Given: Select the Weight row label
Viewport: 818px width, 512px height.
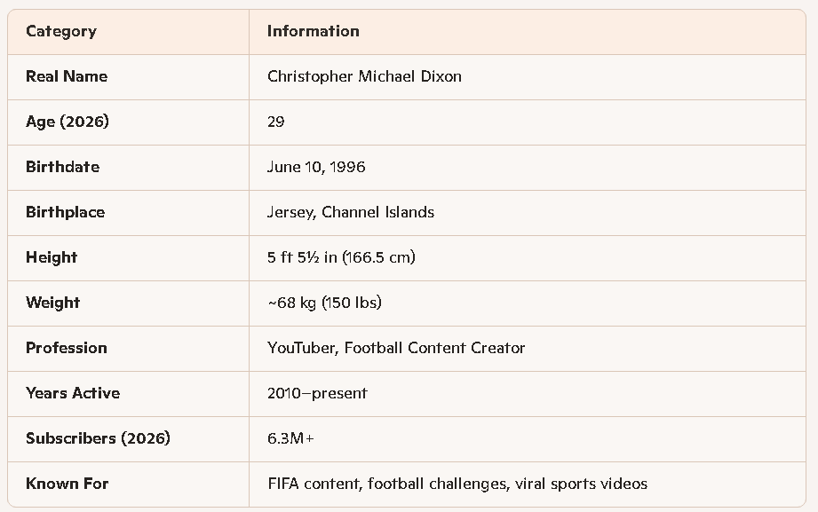Looking at the screenshot, I should coord(52,303).
